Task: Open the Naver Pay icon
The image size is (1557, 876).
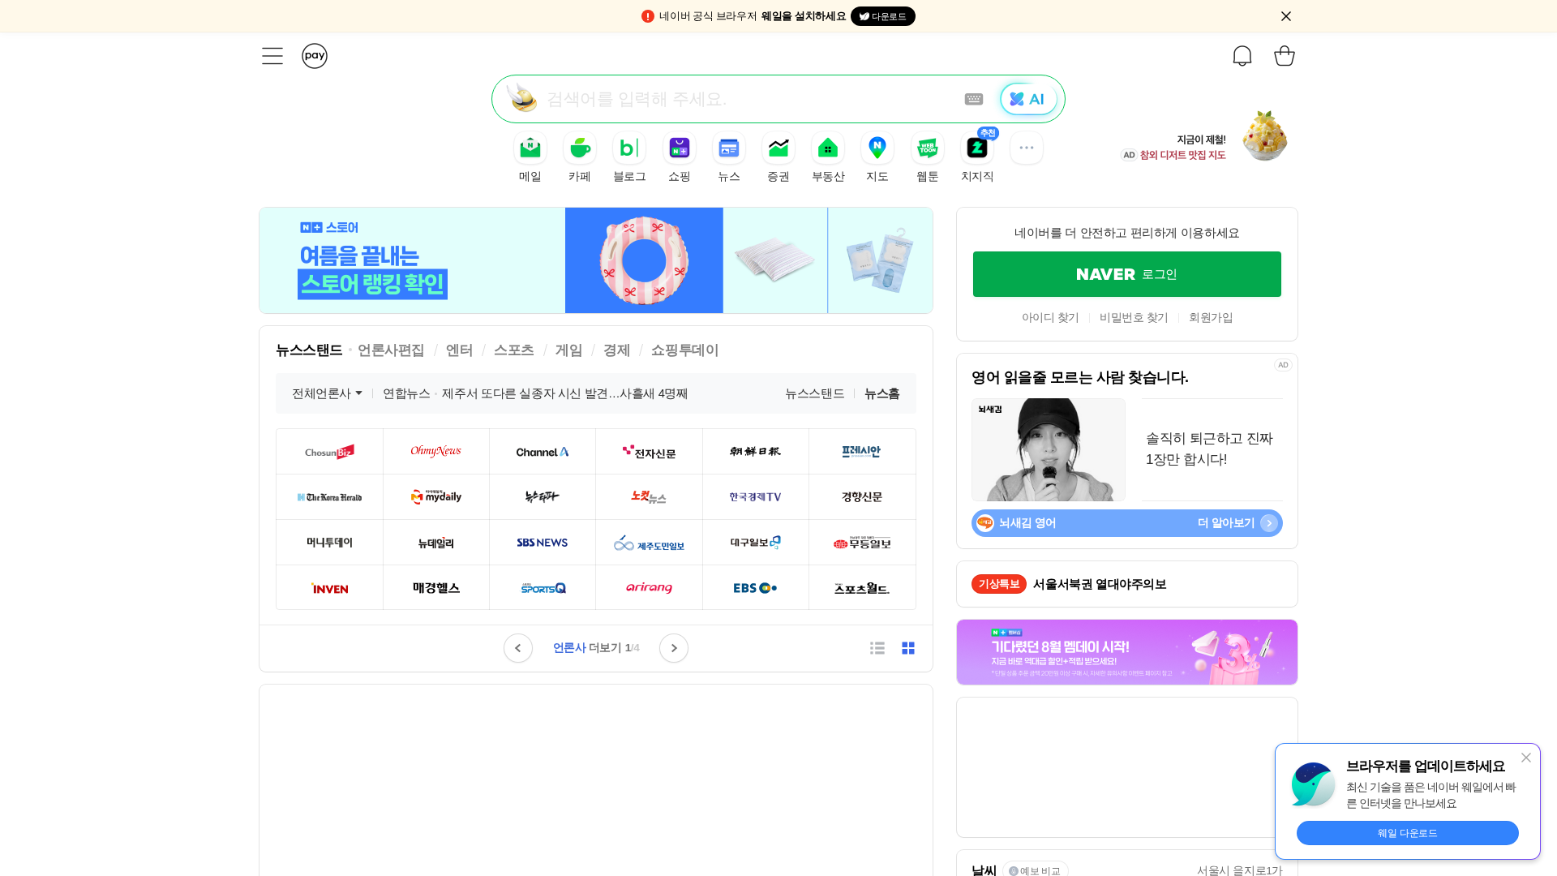Action: coord(315,56)
